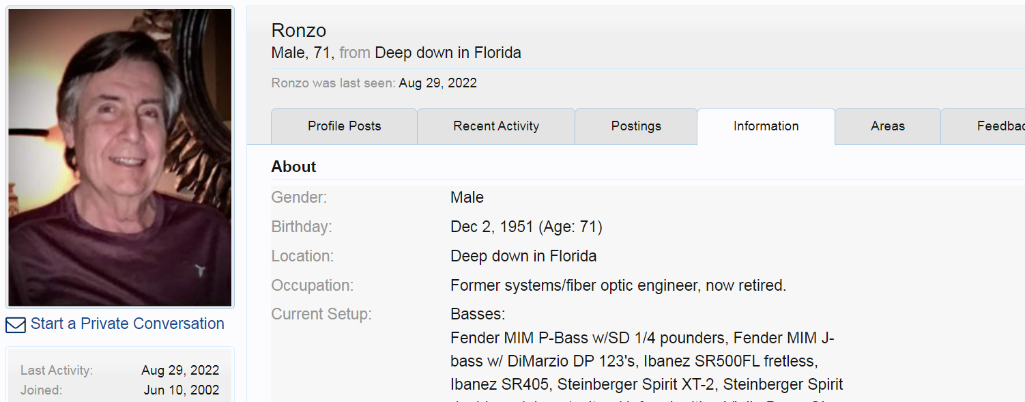Follow the header location link Deep down in Florida
The image size is (1025, 402).
(448, 53)
